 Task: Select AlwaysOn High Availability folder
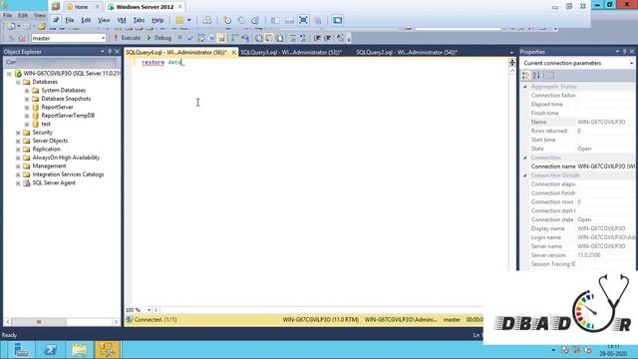click(x=66, y=158)
